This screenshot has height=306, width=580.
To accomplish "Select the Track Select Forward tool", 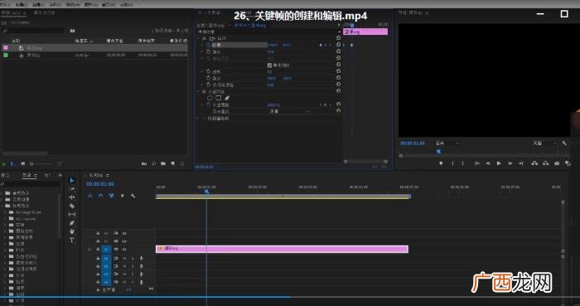I will (72, 189).
